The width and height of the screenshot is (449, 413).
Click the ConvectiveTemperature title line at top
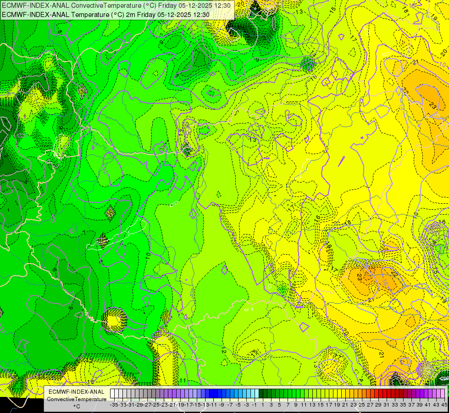[116, 6]
